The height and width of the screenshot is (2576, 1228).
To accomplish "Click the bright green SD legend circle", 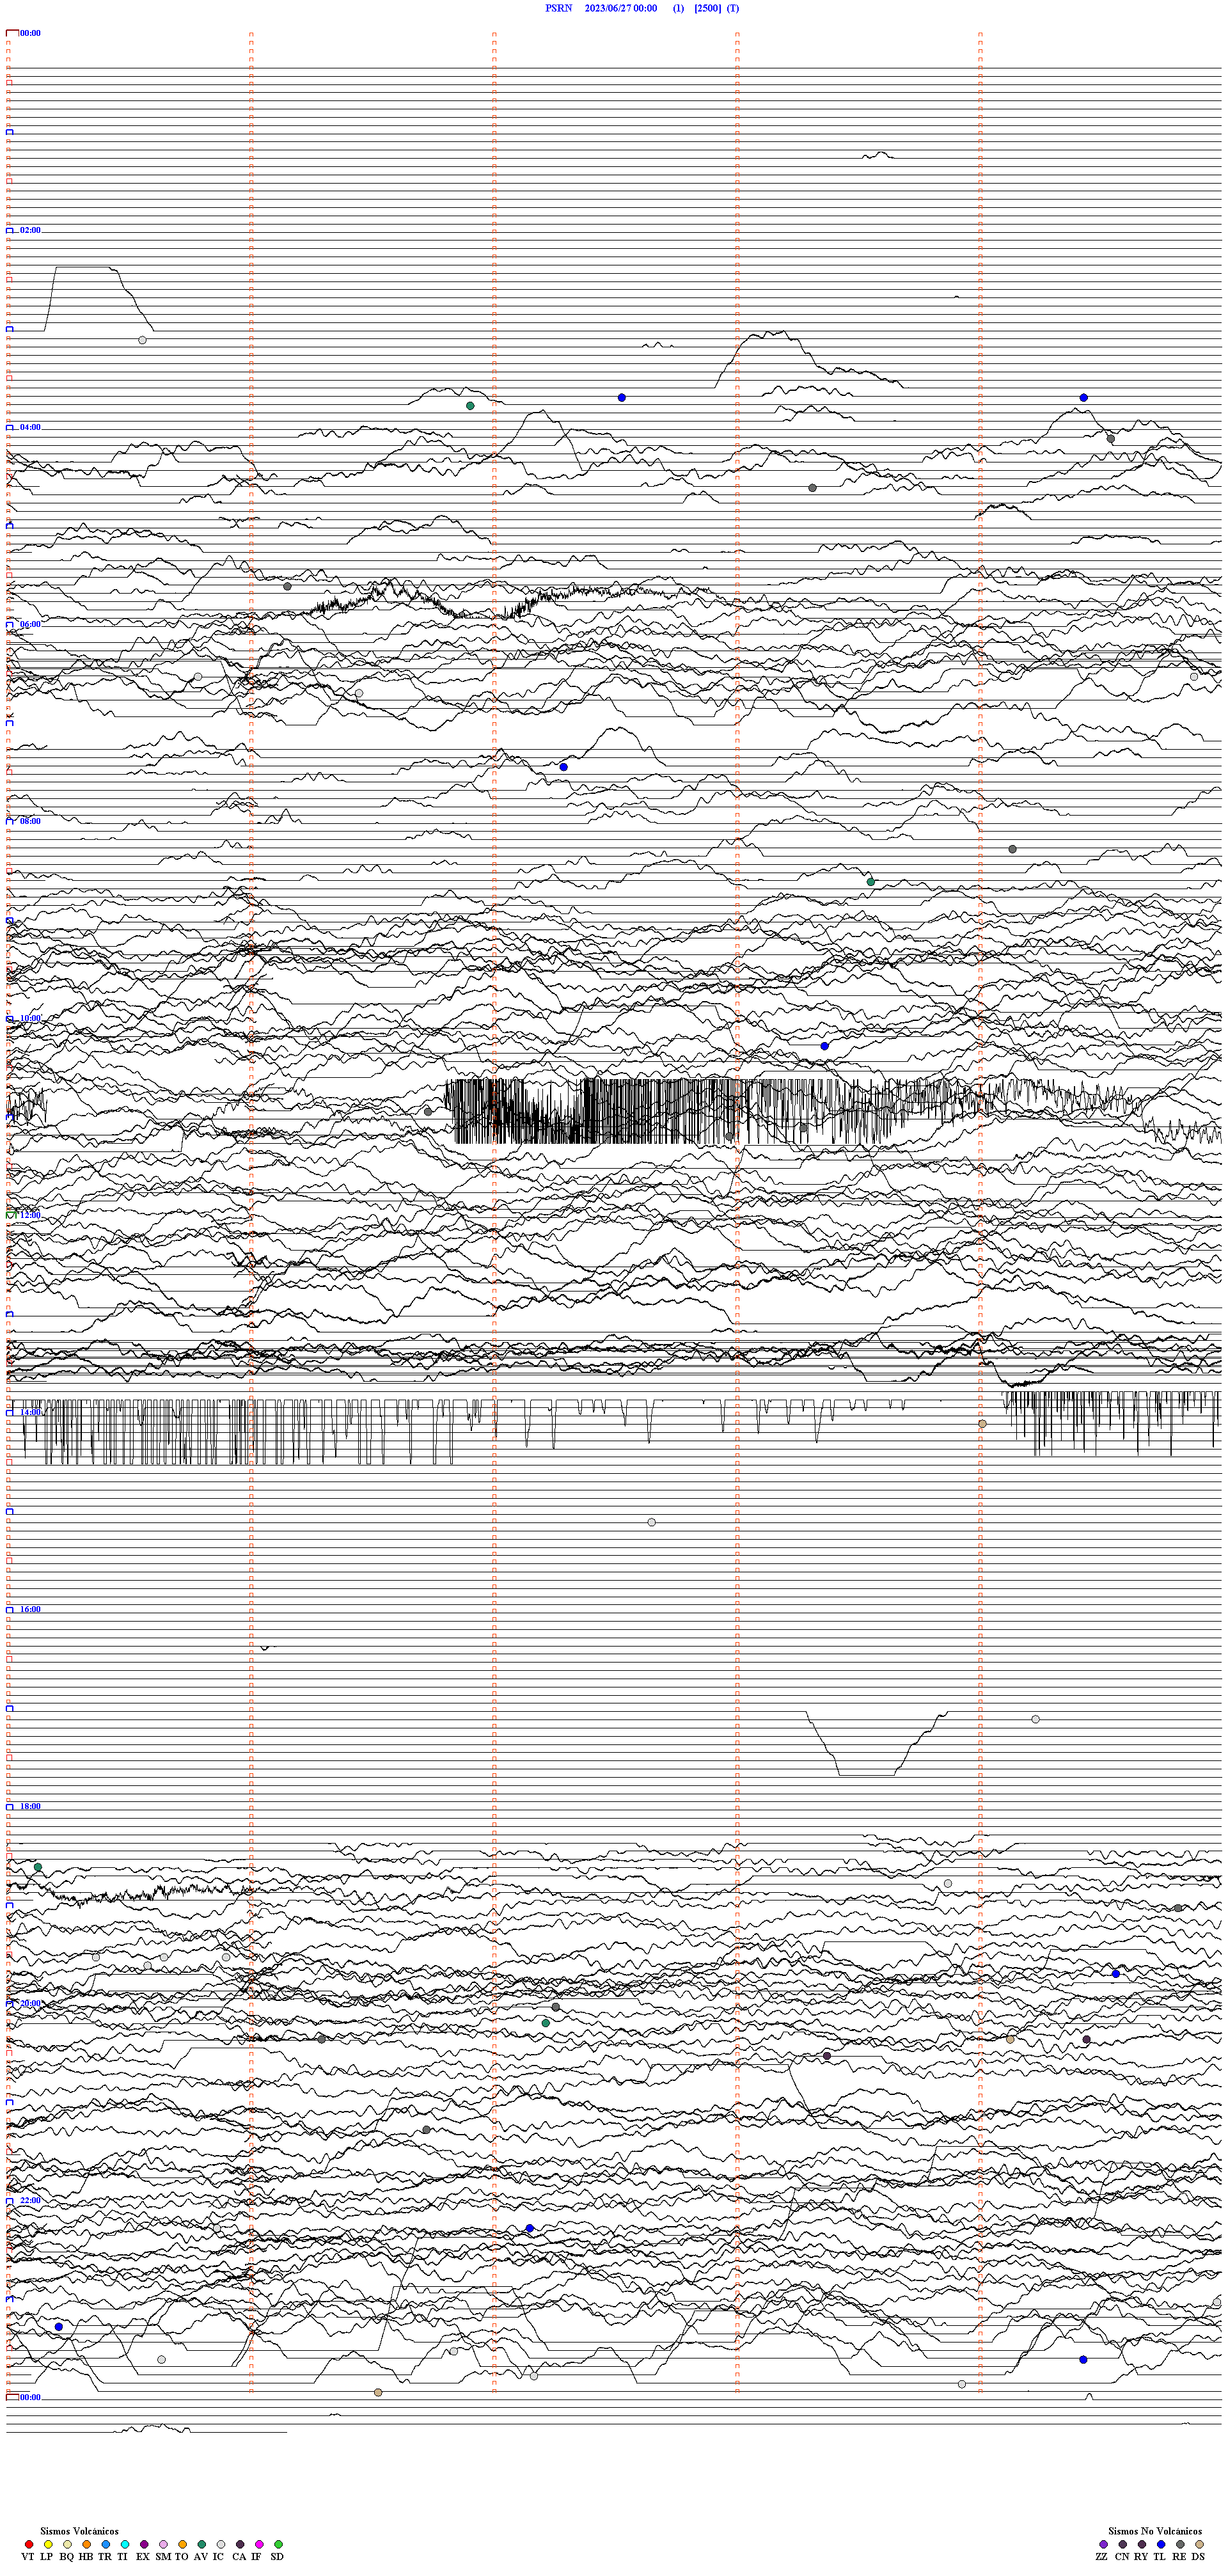I will coord(278,2544).
